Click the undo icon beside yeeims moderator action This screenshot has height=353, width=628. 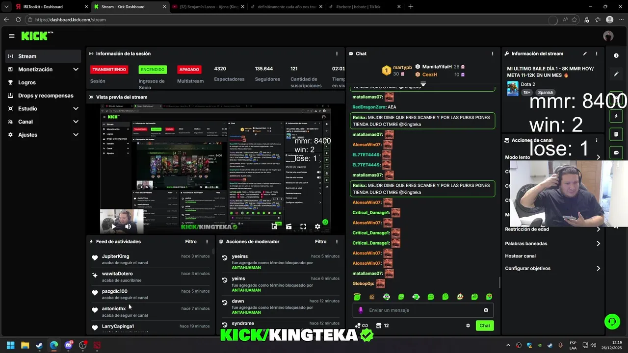[x=225, y=257]
